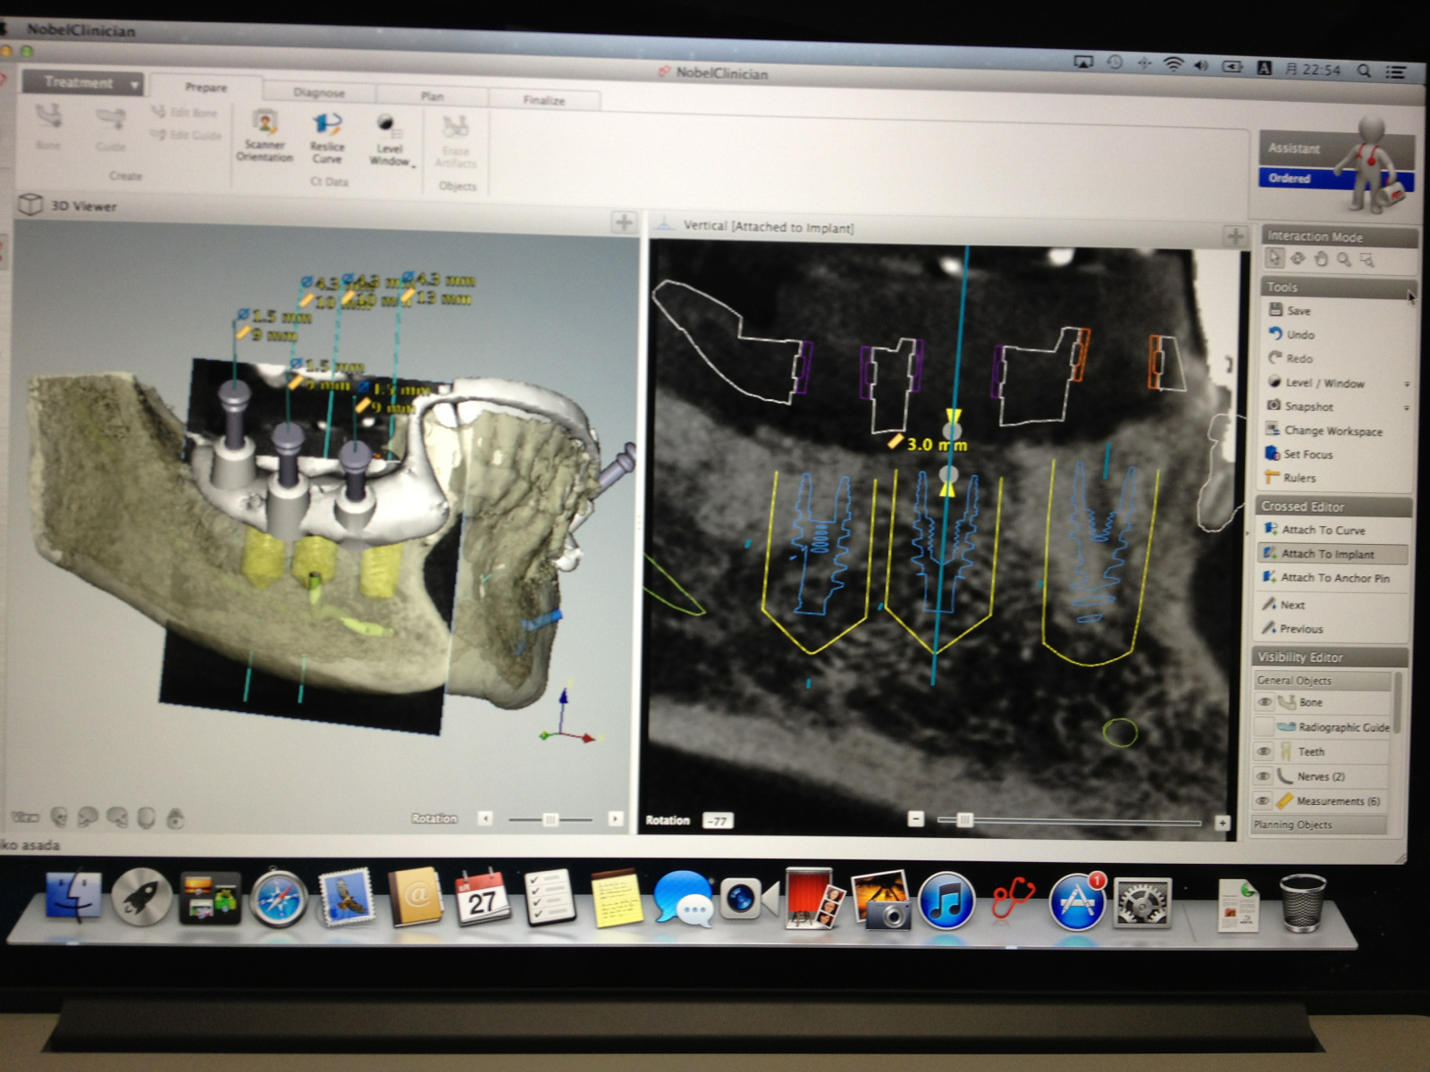Click the Vertical view zoom slider handle
Image resolution: width=1430 pixels, height=1072 pixels.
(964, 820)
